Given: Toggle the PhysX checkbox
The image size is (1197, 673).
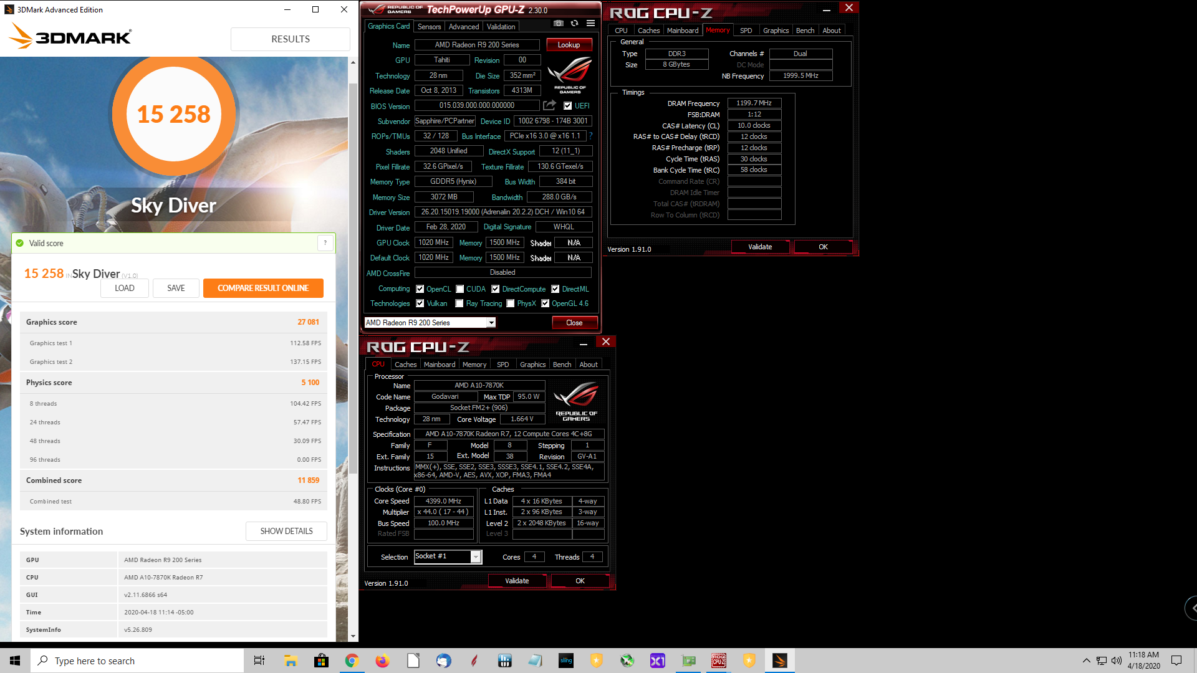Looking at the screenshot, I should coord(511,303).
